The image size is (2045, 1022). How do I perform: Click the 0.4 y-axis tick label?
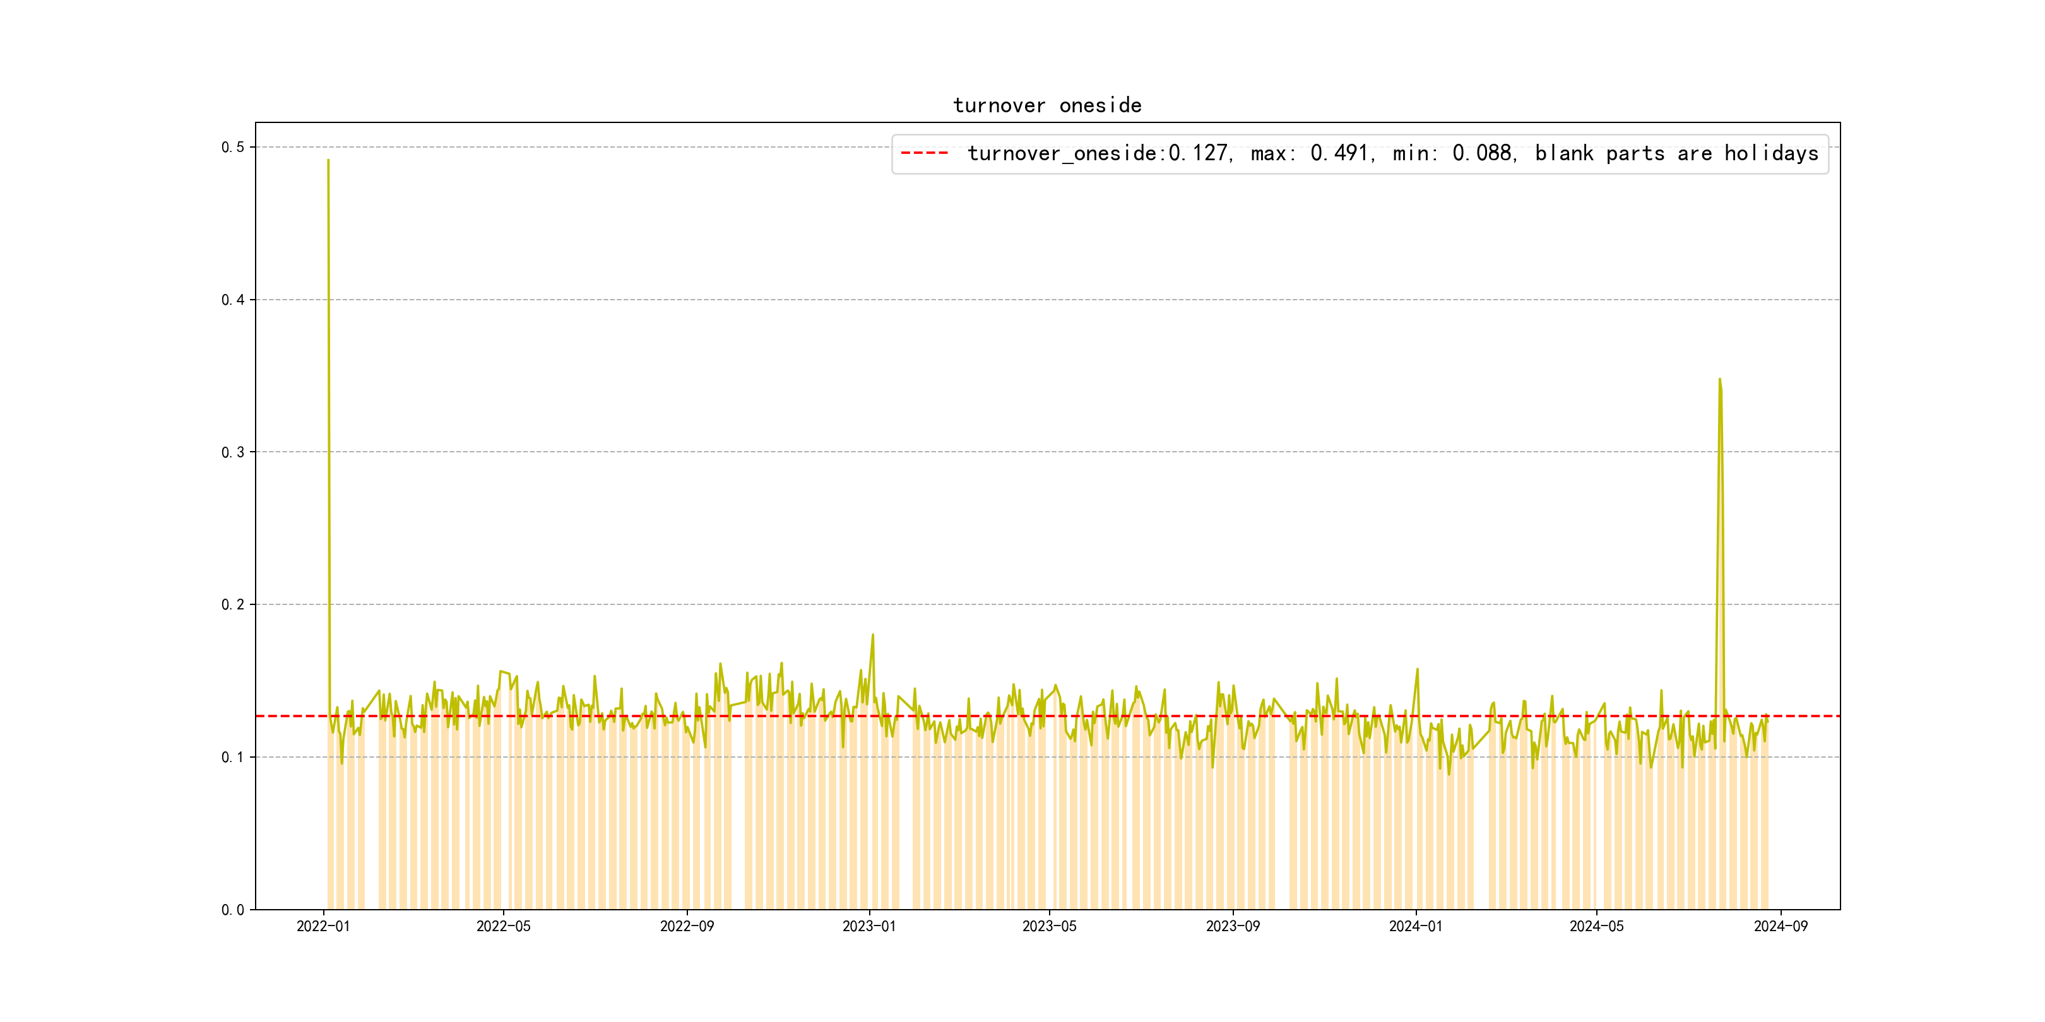[233, 300]
